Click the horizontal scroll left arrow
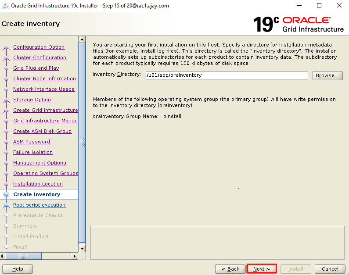 pos(2,256)
